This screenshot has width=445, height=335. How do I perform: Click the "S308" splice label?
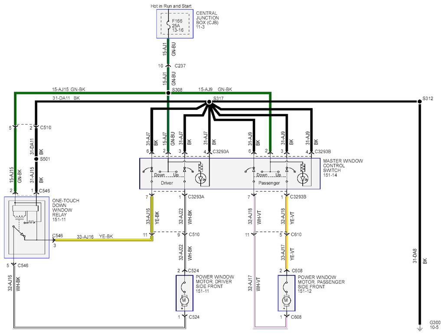tap(177, 90)
